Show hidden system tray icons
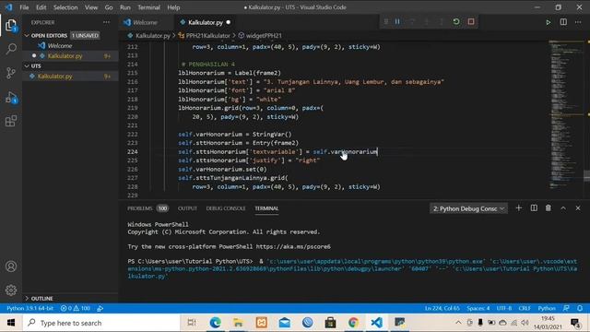590x332 pixels. pyautogui.click(x=458, y=323)
